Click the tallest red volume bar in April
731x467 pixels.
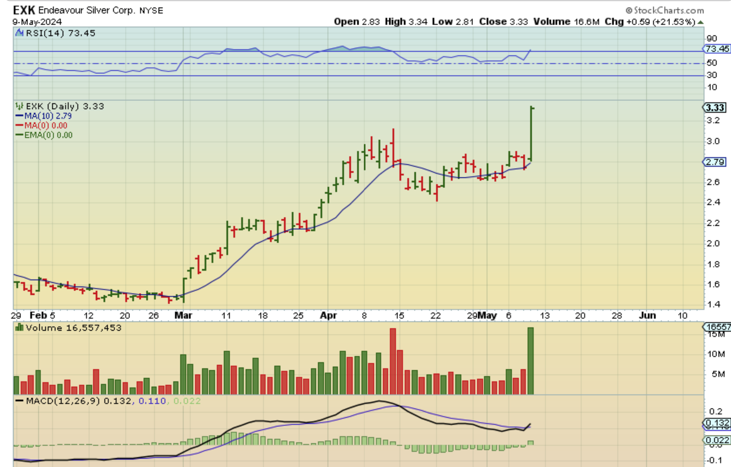coord(393,361)
